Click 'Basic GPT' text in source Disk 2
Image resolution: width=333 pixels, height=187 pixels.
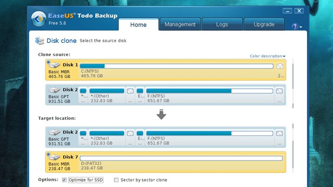tap(59, 97)
